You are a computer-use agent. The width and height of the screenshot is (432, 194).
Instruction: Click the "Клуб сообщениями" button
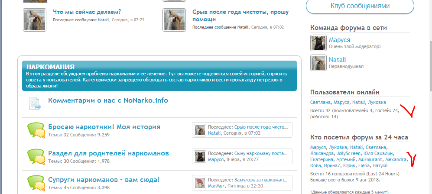pyautogui.click(x=360, y=6)
